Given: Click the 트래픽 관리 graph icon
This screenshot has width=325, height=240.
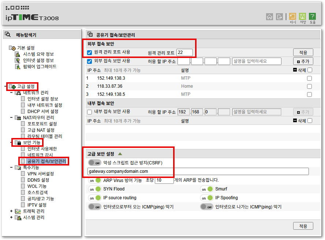Looking at the screenshot, I should 18,211.
